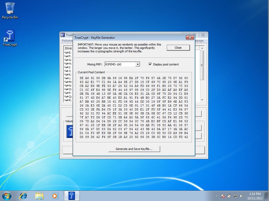269x201 pixels.
Task: Select drive H: in the drive list
Action: tap(68, 64)
